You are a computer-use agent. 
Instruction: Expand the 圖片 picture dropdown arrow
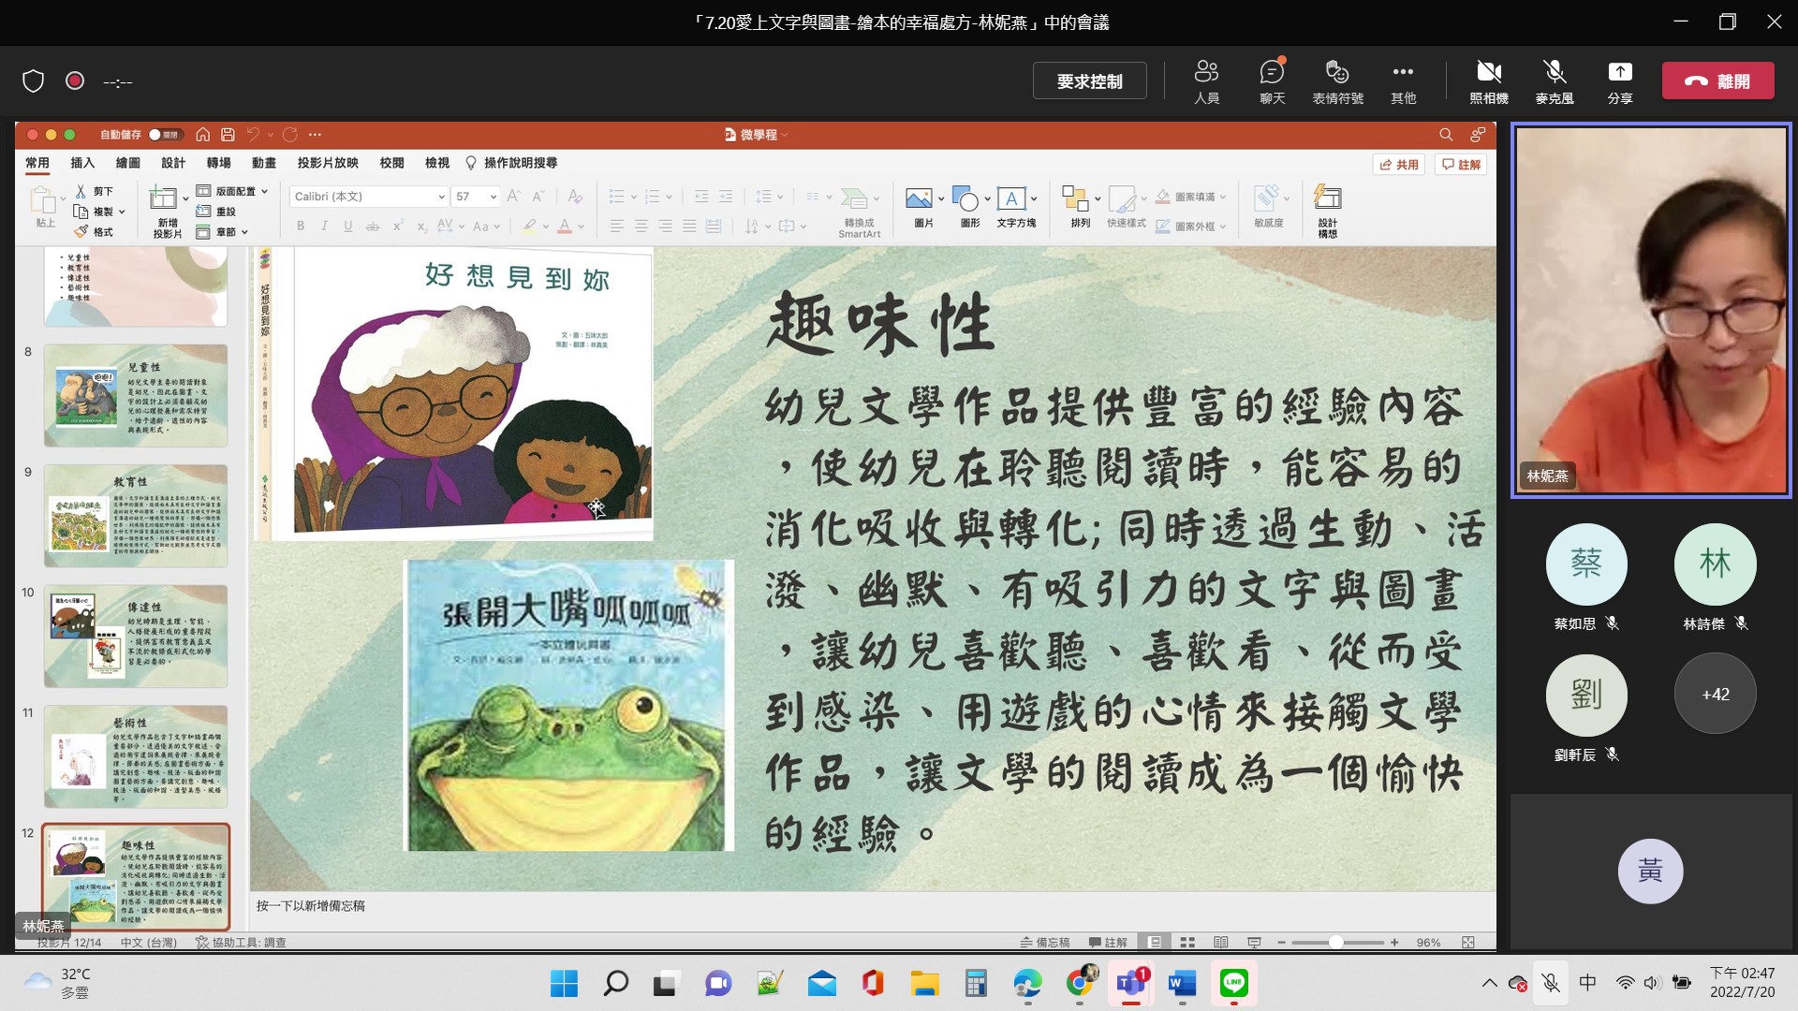[x=940, y=198]
